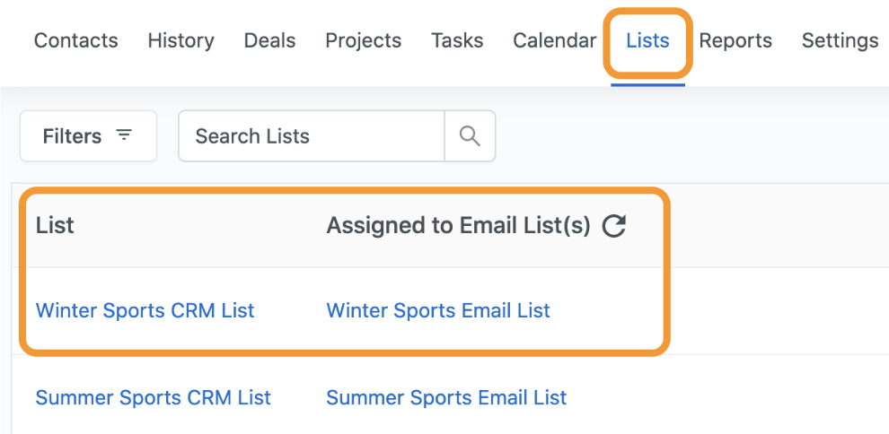This screenshot has height=434, width=889.
Task: Switch to the History tab
Action: click(x=180, y=40)
